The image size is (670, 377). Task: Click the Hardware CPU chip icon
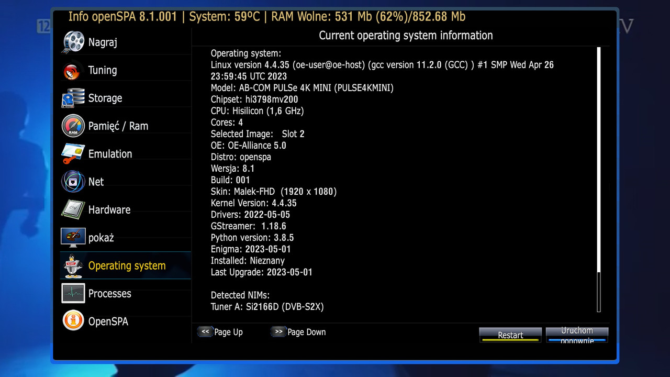(x=73, y=210)
